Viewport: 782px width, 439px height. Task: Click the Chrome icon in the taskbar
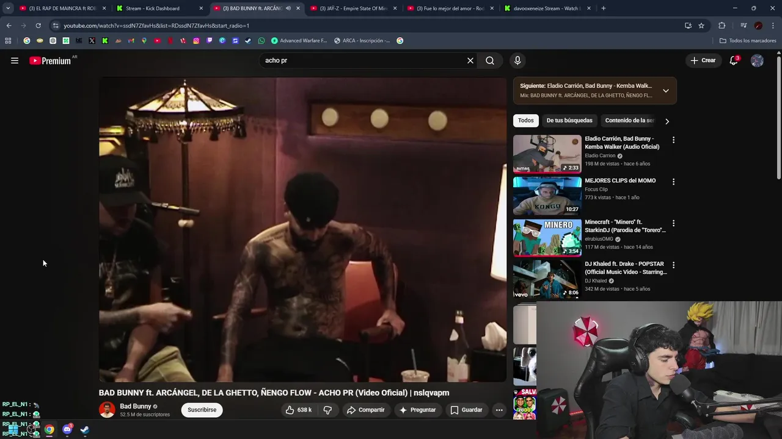(49, 429)
